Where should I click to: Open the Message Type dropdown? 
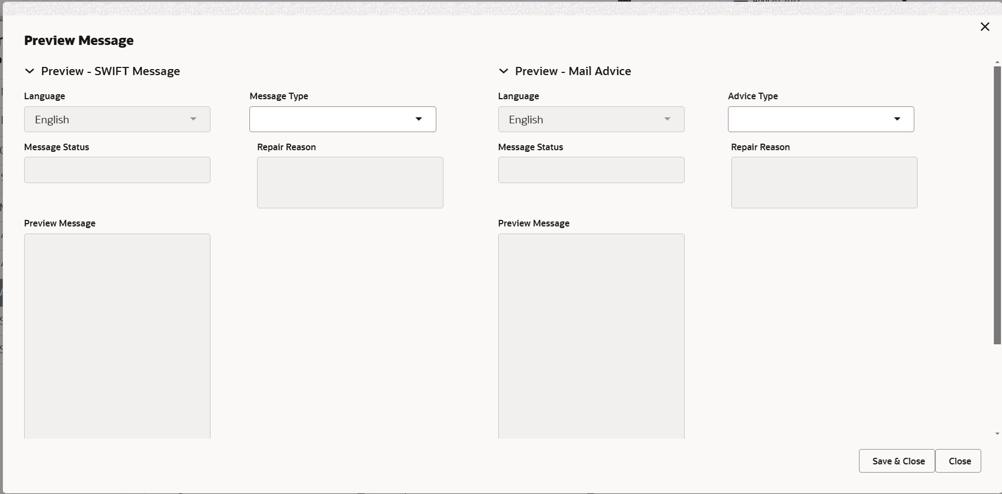pos(343,120)
